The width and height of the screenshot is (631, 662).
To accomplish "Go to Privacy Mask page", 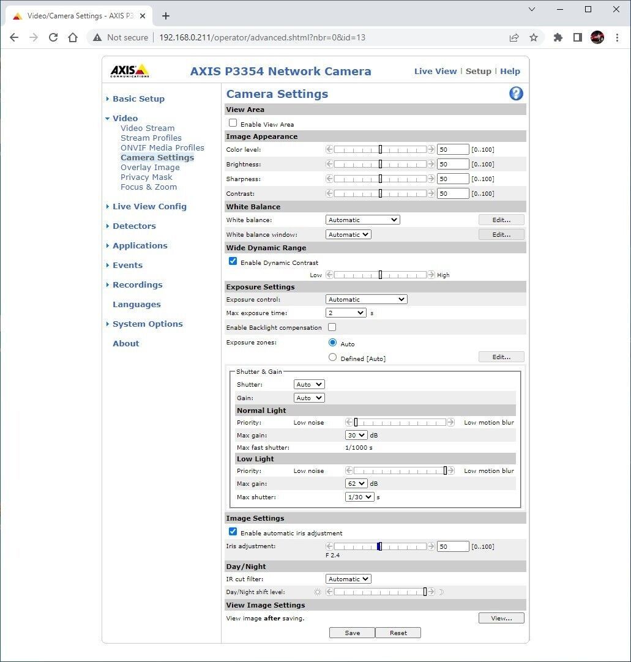I will coord(146,177).
